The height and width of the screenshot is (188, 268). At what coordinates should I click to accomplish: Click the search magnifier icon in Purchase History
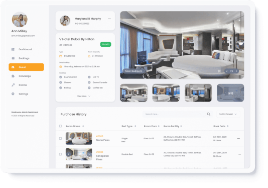tap(208, 114)
